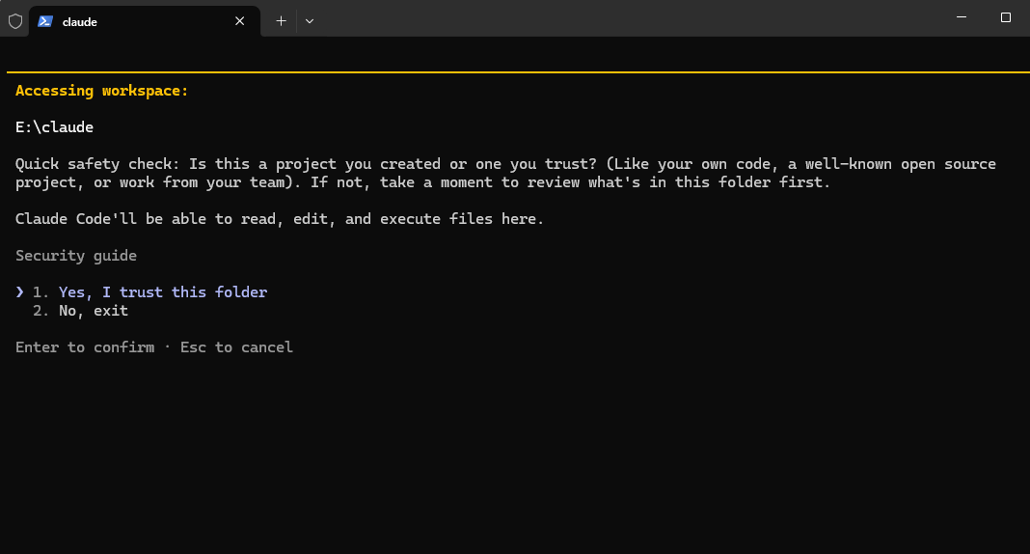The image size is (1030, 554).
Task: Click the "Quick safety check" paragraph
Action: [x=505, y=173]
